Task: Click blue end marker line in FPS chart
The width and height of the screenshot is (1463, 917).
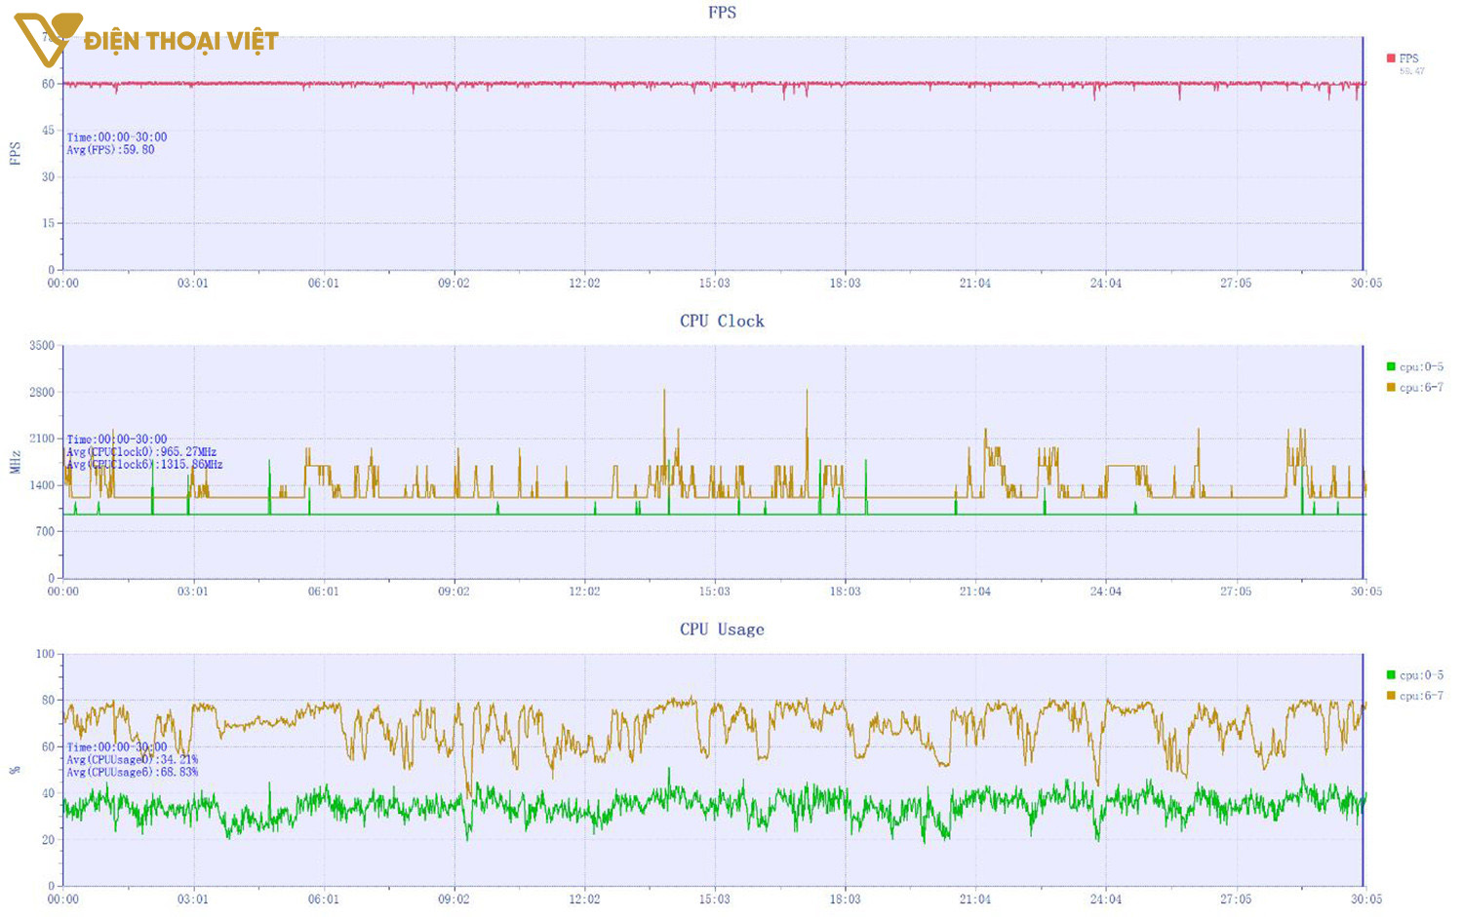Action: tap(1363, 156)
